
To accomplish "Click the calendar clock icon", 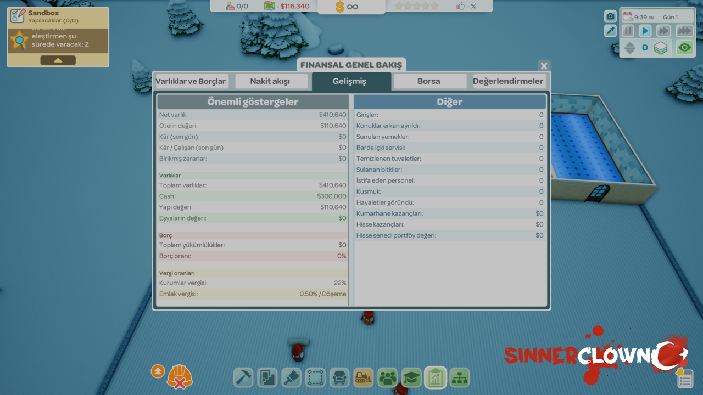I will 627,17.
